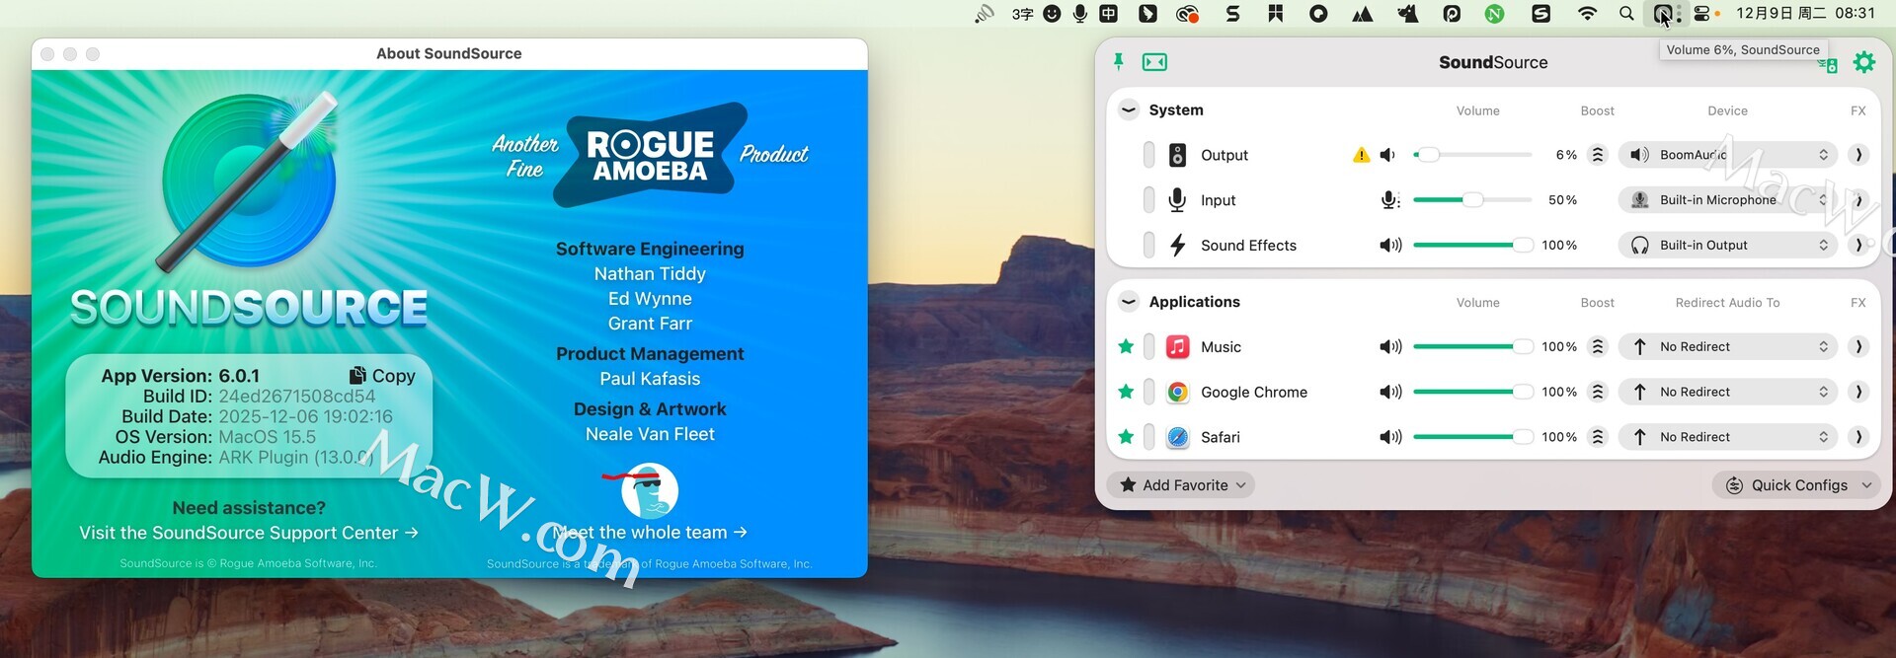Open the Quick Configs menu
This screenshot has width=1896, height=658.
coord(1797,485)
